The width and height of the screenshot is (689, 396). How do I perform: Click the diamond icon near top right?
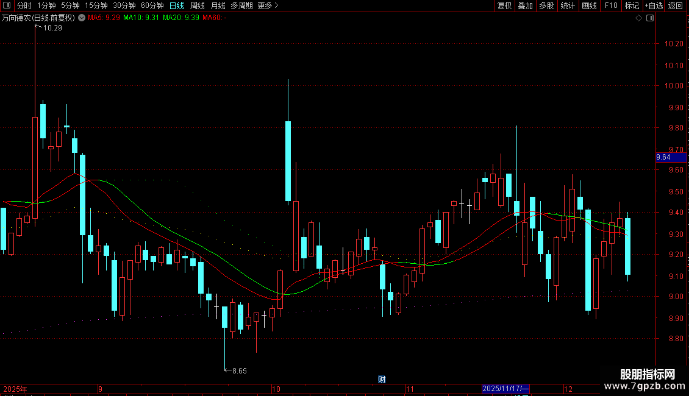[639, 18]
